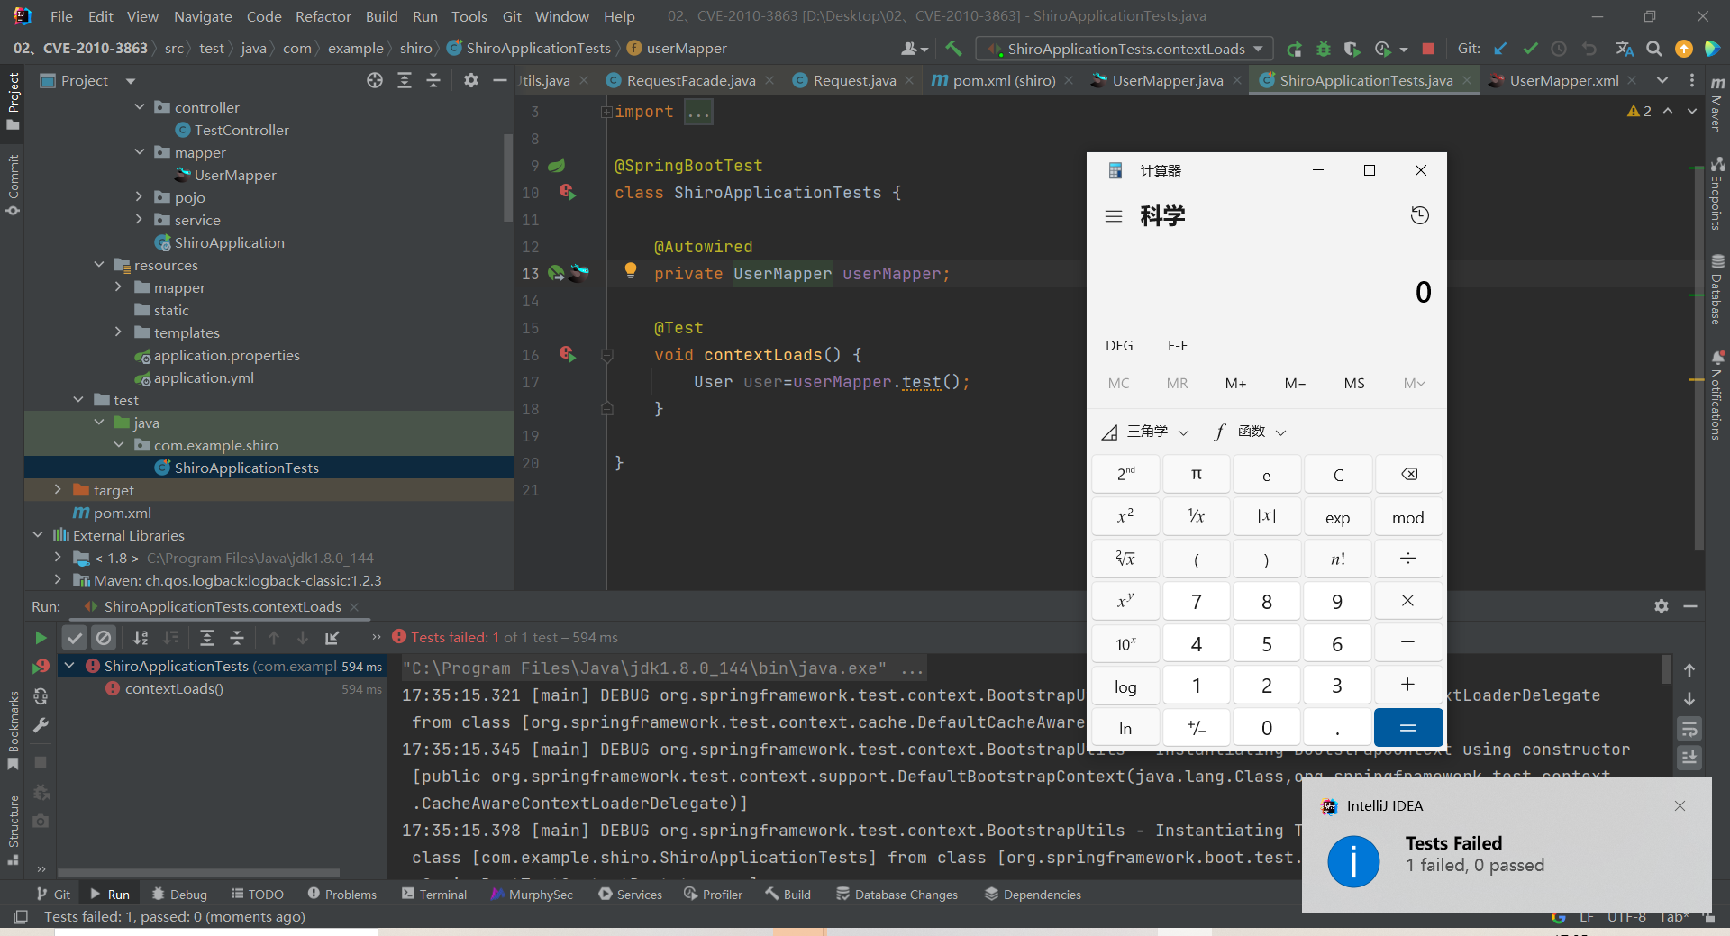Image resolution: width=1730 pixels, height=936 pixels.
Task: Open Terminal tool window button
Action: click(x=434, y=895)
